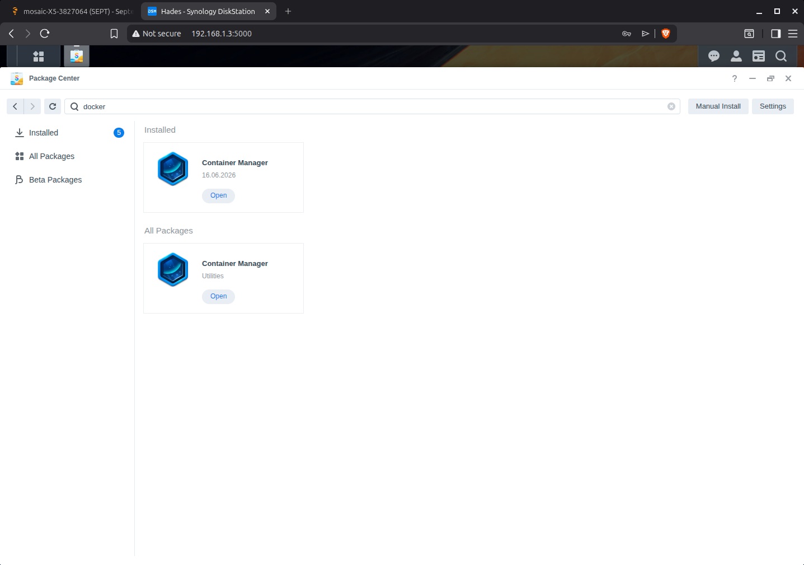Click the All Packages section heading
This screenshot has height=565, width=804.
tap(168, 231)
